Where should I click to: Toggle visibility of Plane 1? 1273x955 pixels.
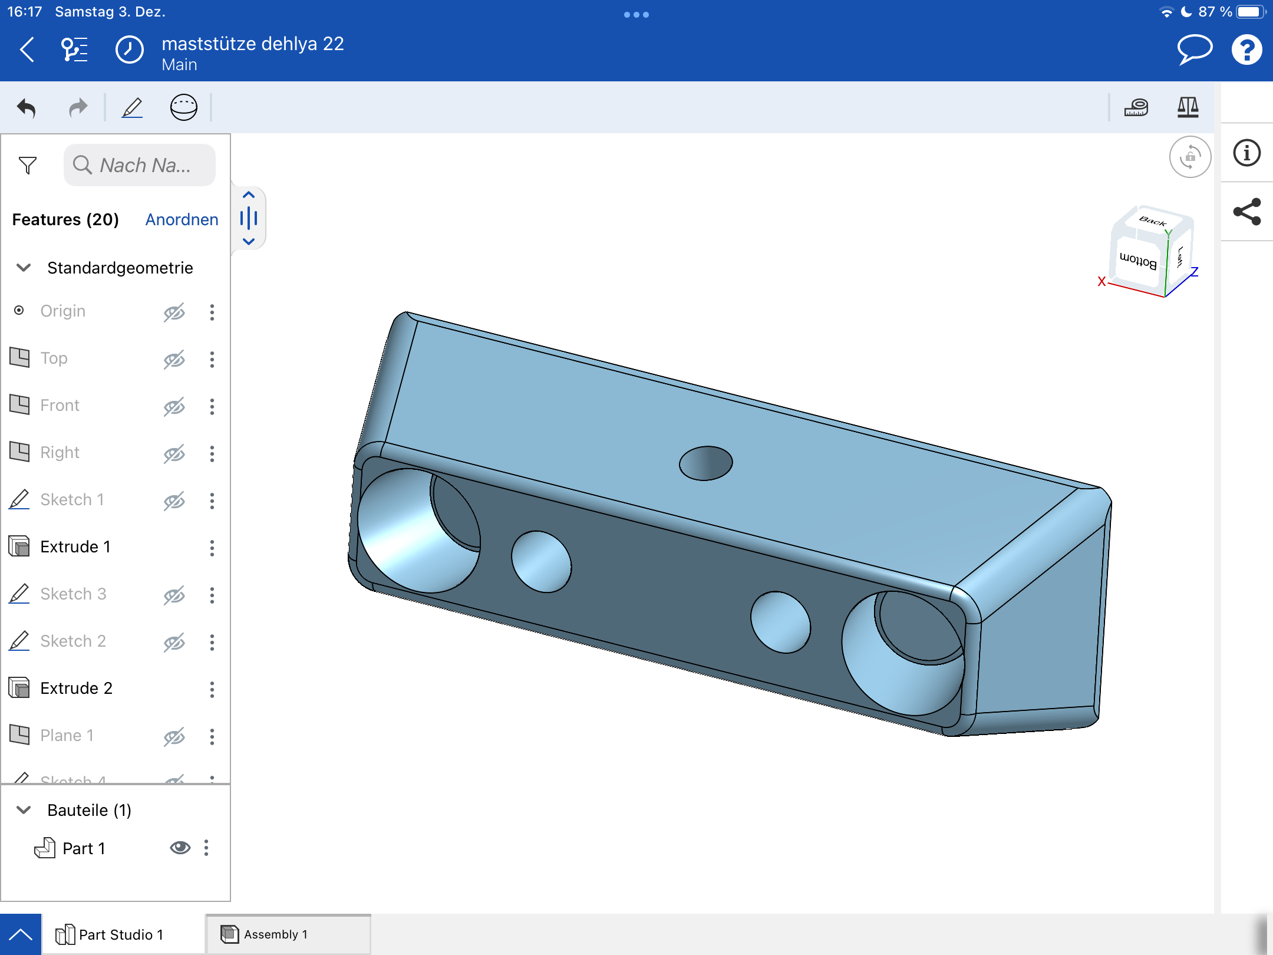point(174,736)
